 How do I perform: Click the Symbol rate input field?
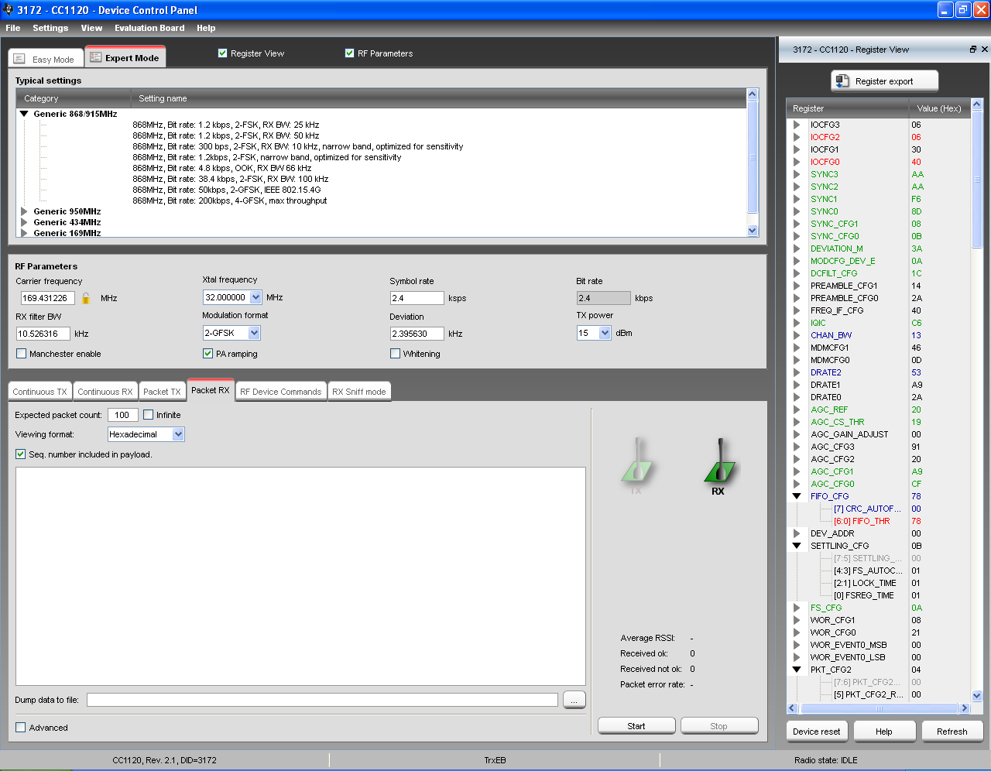pyautogui.click(x=417, y=298)
